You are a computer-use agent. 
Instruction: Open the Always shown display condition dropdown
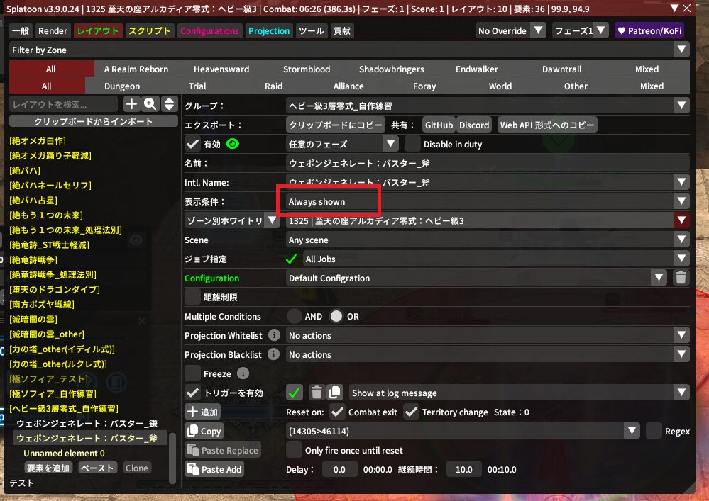487,201
